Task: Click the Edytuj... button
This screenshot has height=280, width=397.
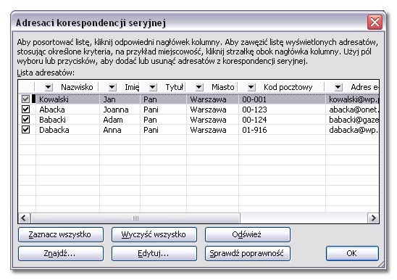Action: click(x=154, y=253)
